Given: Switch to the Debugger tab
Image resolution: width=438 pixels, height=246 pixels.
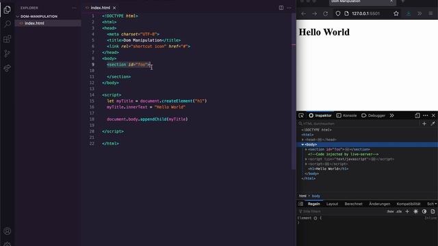Looking at the screenshot, I should coord(373,115).
